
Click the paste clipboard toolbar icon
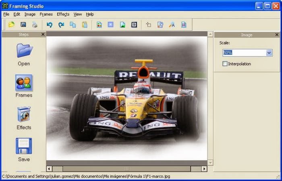click(x=85, y=25)
